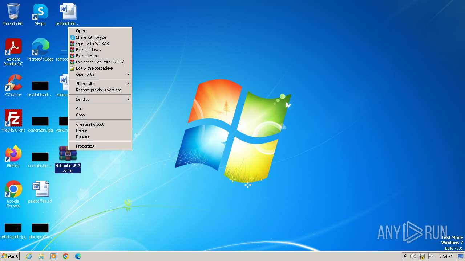Launch Edge from the taskbar
465x261 pixels.
click(78, 256)
